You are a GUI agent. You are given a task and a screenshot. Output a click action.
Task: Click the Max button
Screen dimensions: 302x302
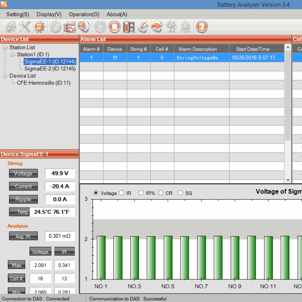(17, 265)
